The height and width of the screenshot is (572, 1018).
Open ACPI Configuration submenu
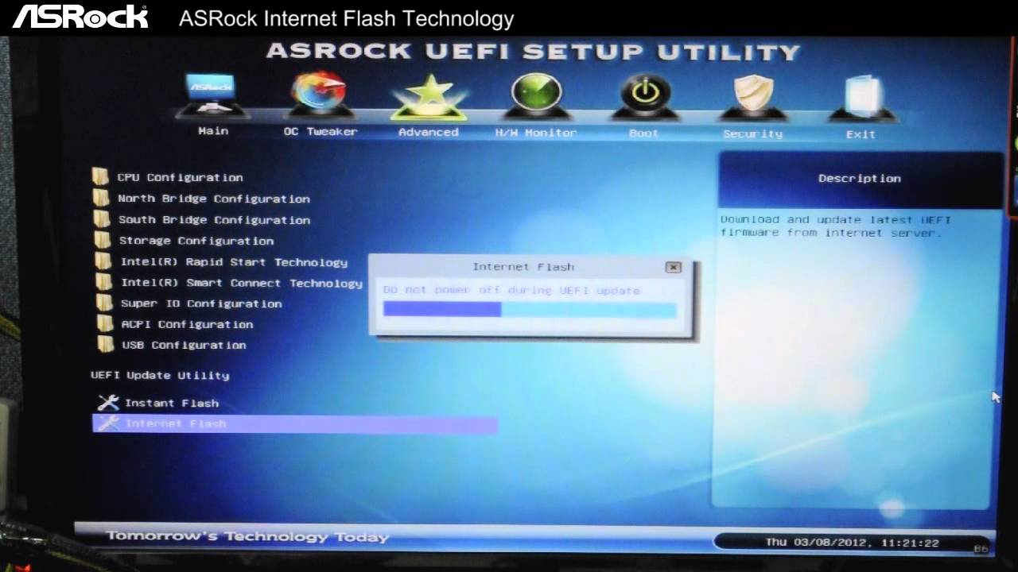click(x=187, y=324)
